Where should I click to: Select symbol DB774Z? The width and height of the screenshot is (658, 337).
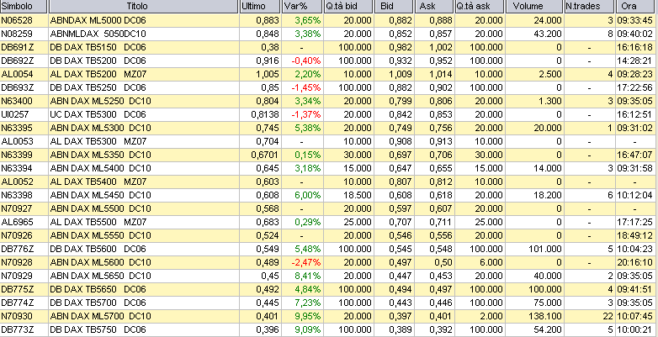pyautogui.click(x=17, y=303)
